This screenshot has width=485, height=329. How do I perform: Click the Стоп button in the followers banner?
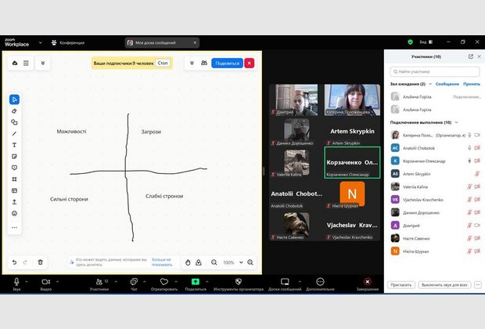(163, 63)
